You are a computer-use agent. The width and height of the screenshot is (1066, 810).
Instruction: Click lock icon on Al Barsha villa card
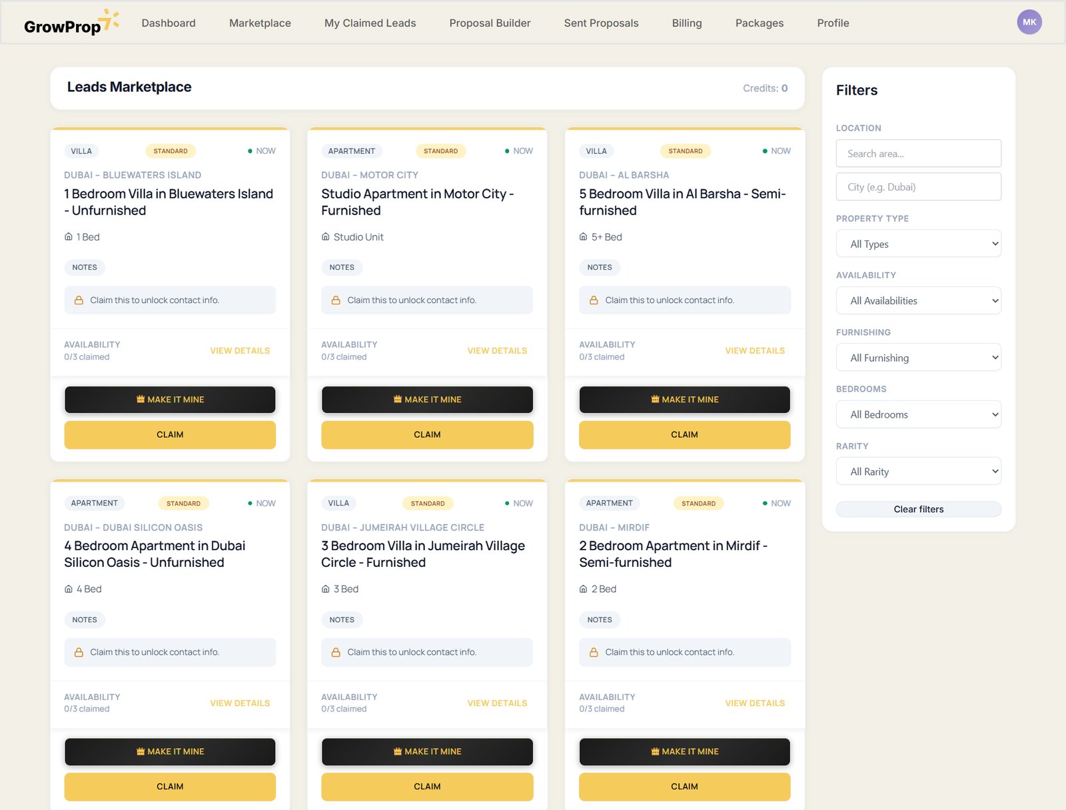(594, 300)
